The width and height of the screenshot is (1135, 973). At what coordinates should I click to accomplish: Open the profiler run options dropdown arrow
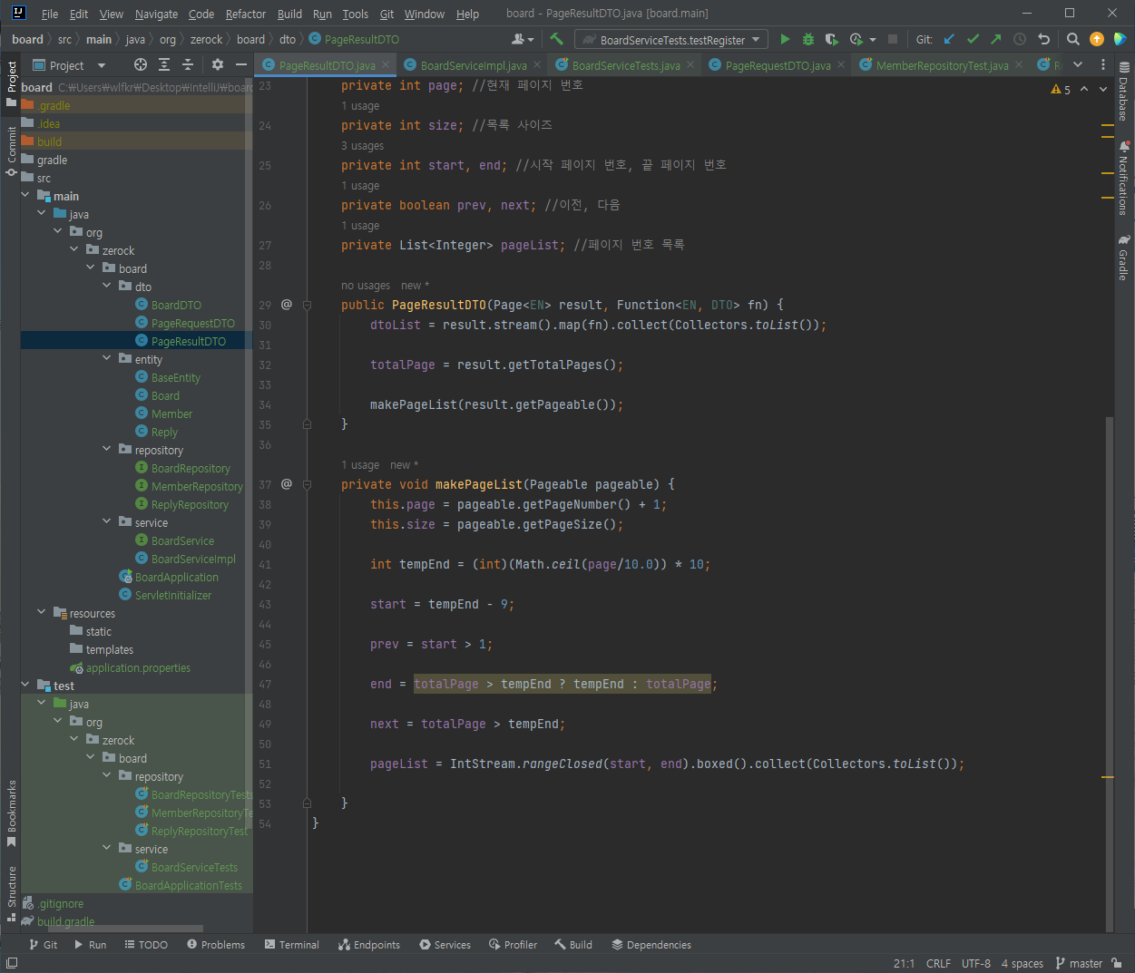tap(873, 39)
